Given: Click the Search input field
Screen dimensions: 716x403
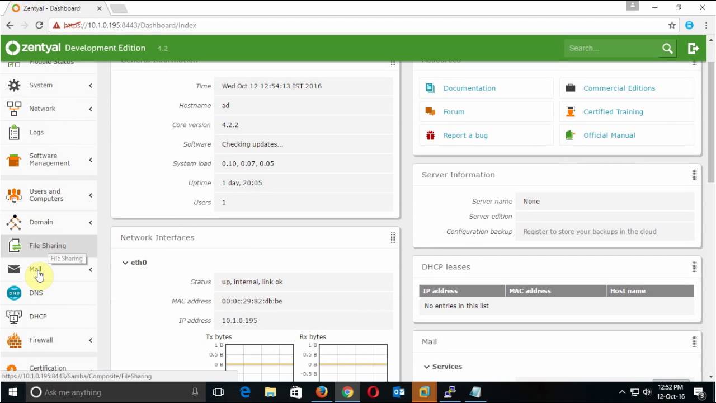Looking at the screenshot, I should coord(613,48).
